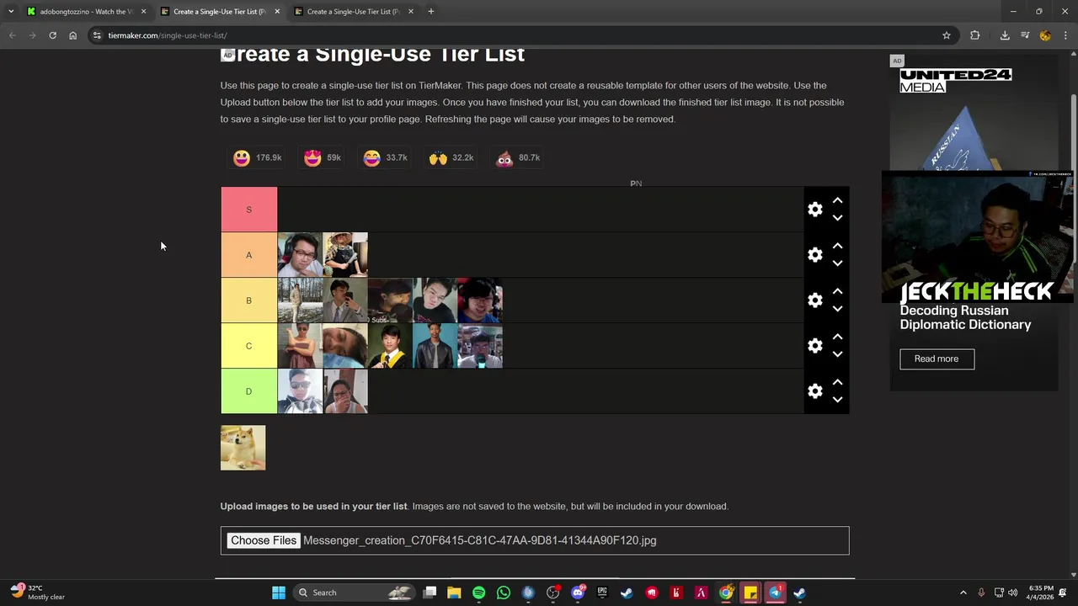
Task: Open browser extensions puzzle icon
Action: (x=974, y=35)
